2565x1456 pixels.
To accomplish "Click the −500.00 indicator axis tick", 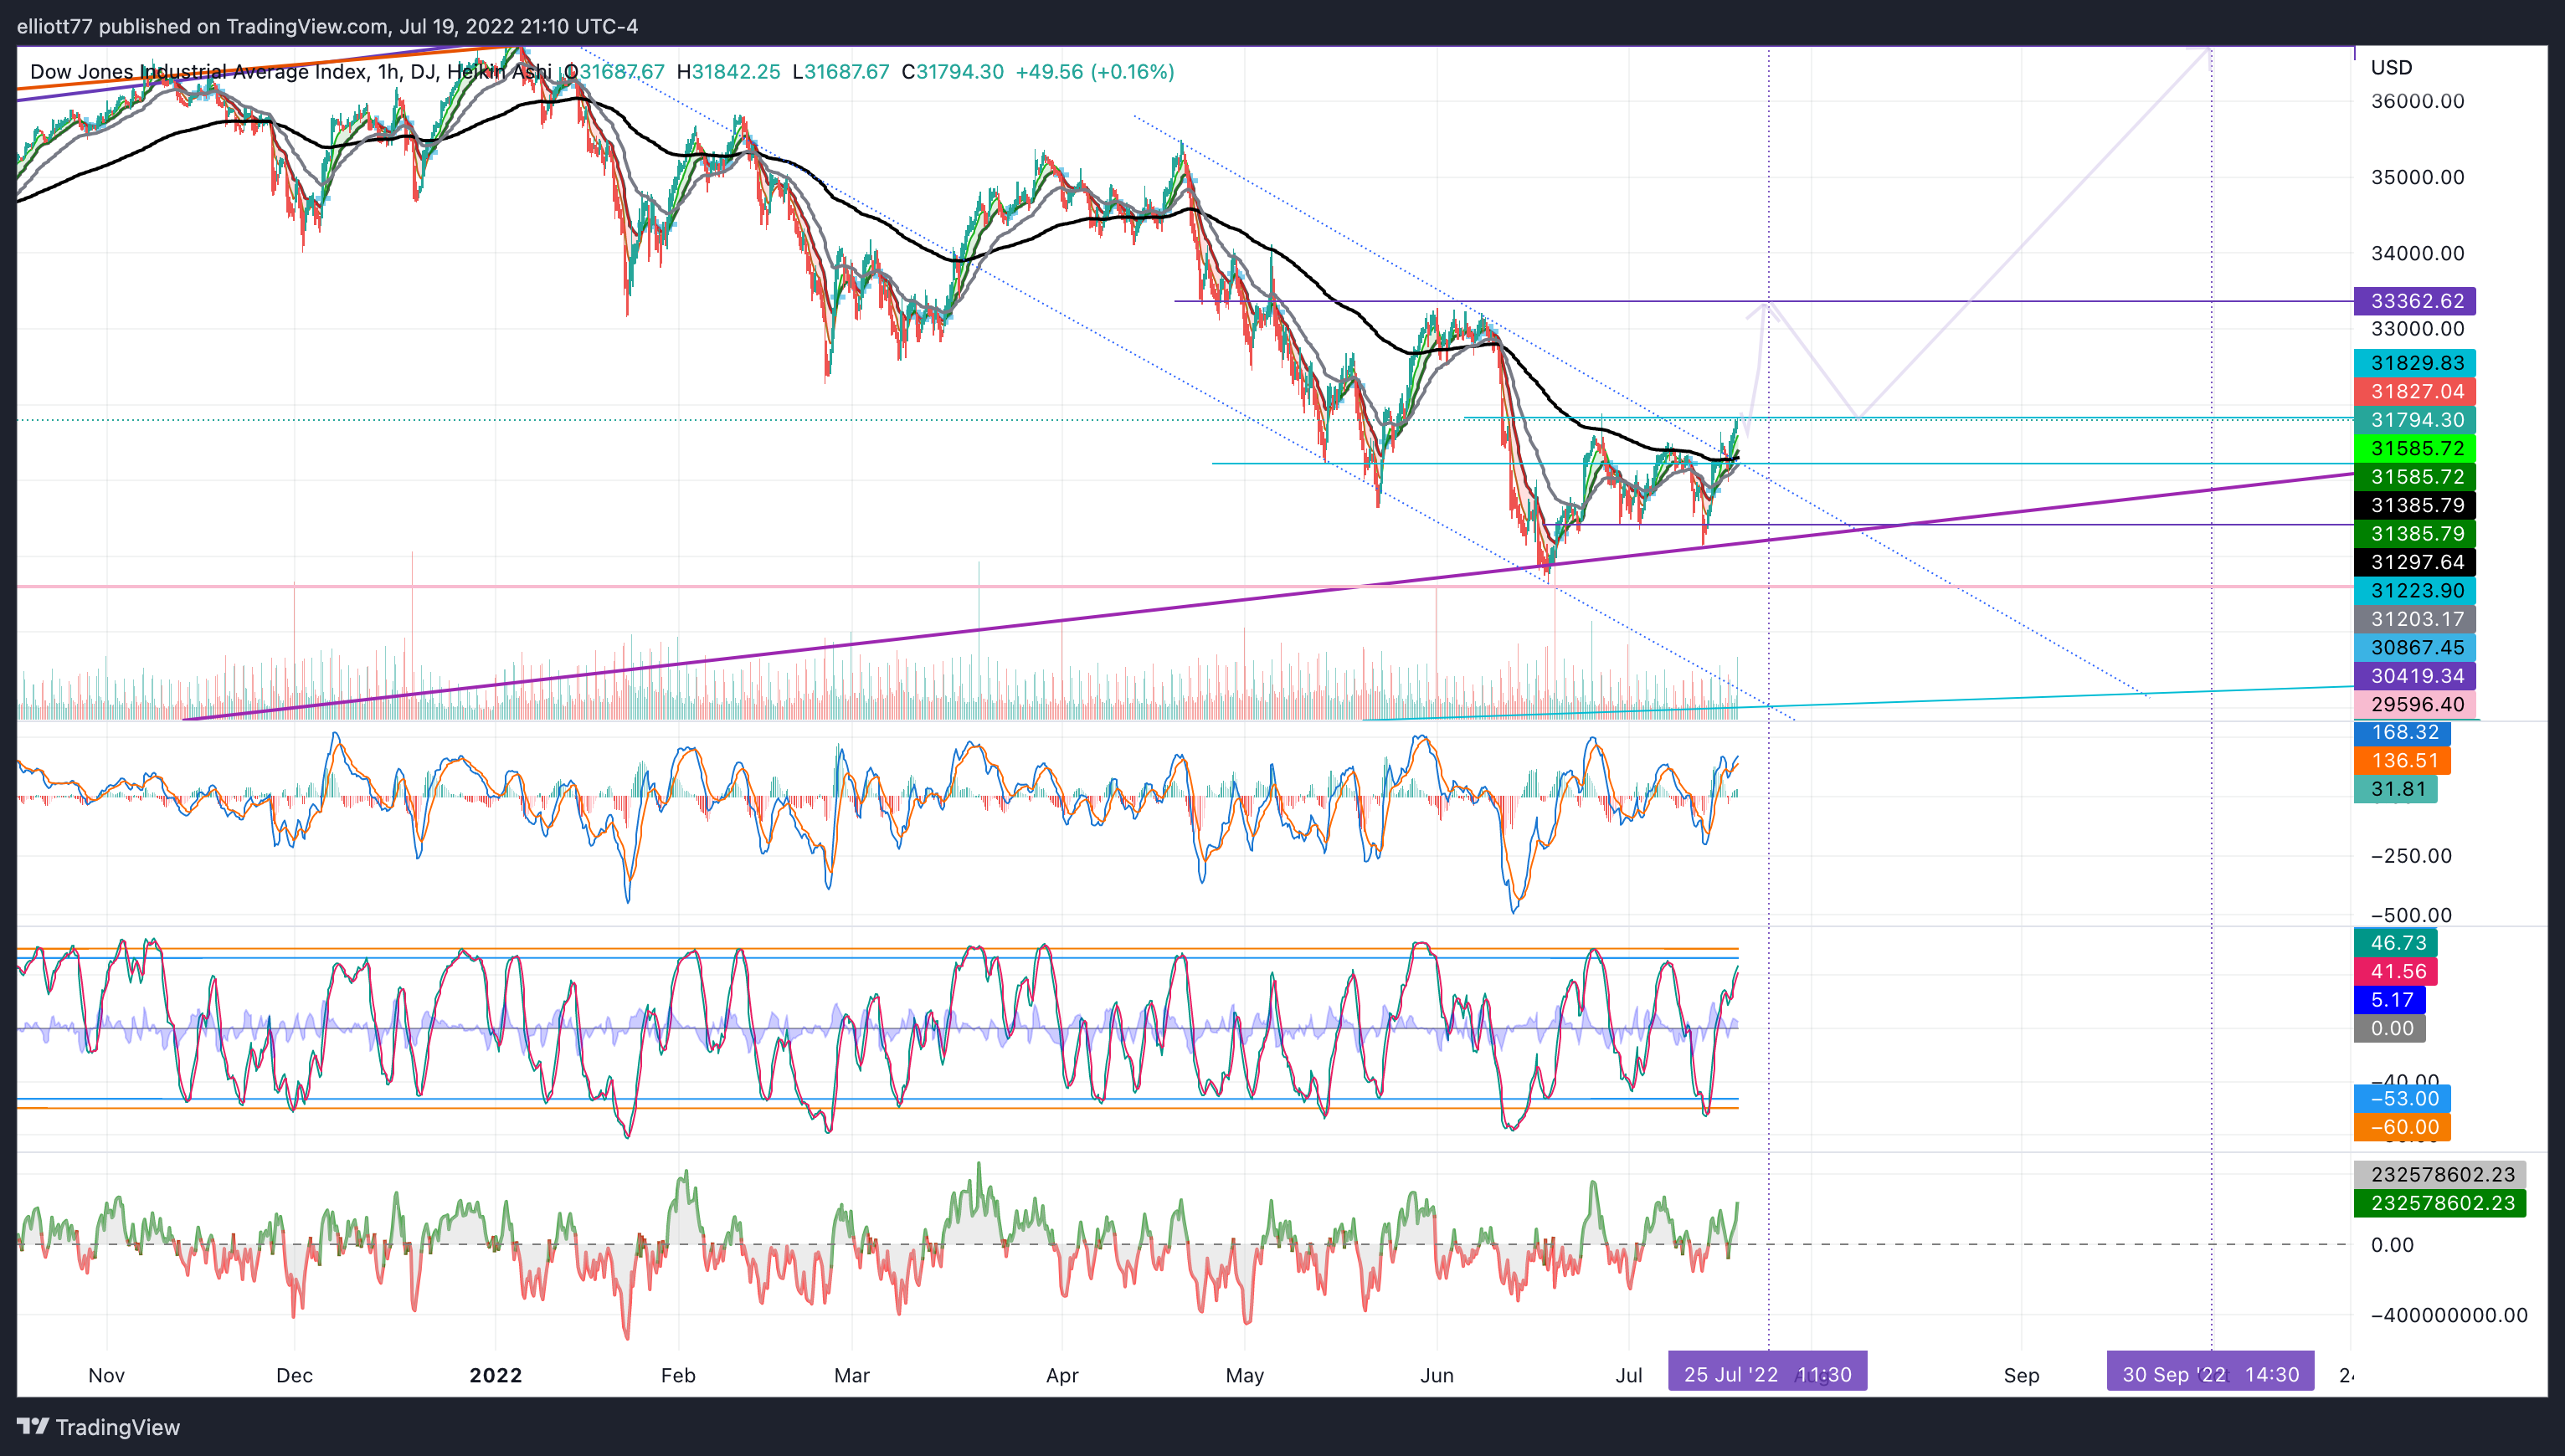I will [x=2411, y=915].
